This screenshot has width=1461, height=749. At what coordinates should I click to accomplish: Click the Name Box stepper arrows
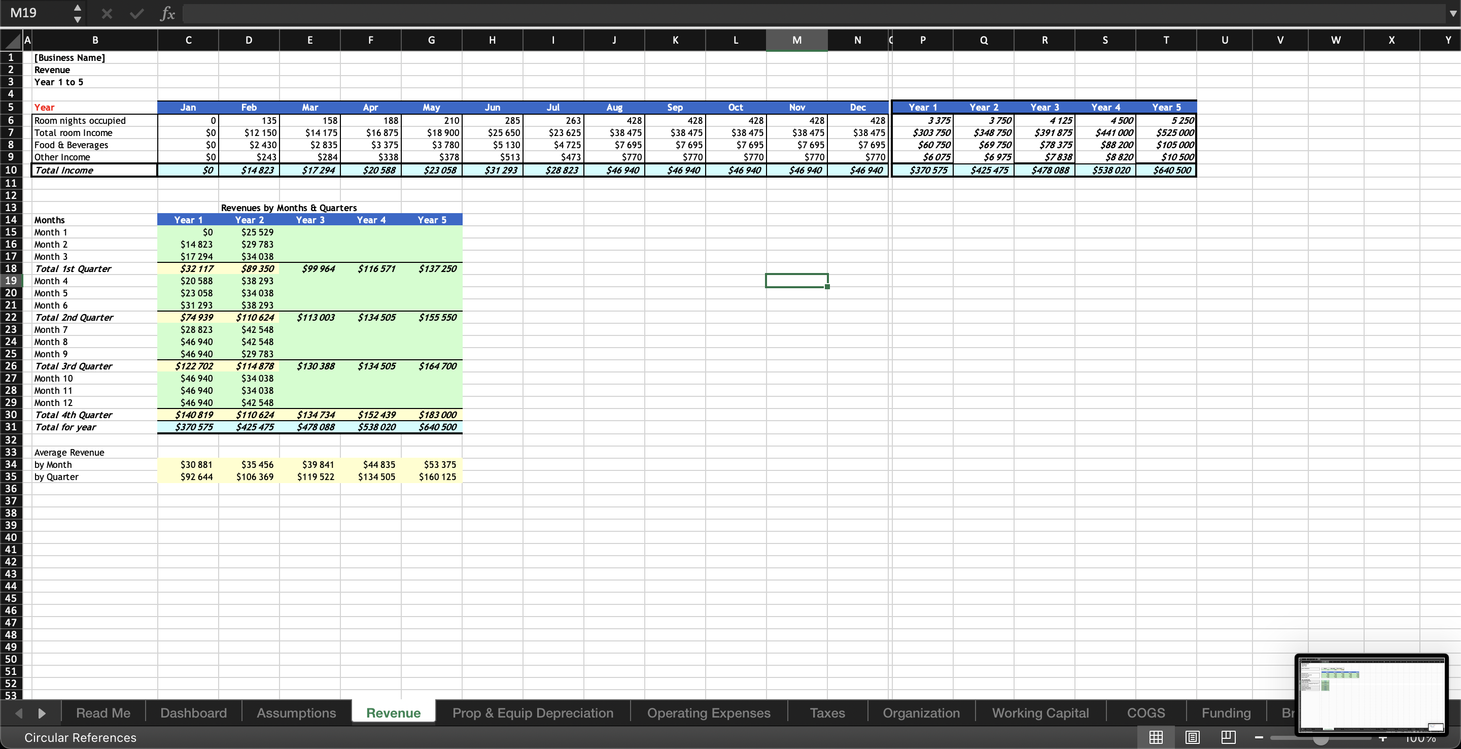[x=78, y=13]
